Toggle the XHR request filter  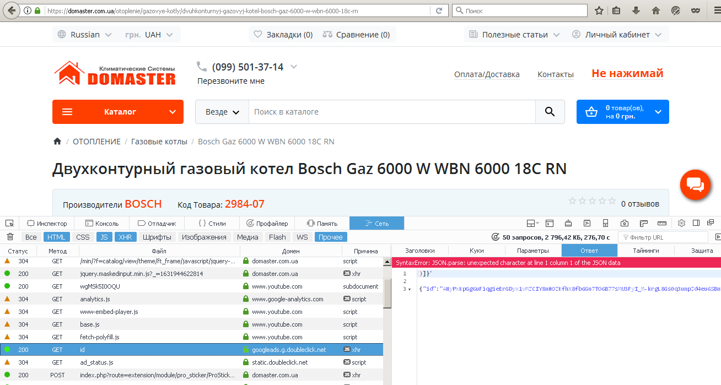125,237
